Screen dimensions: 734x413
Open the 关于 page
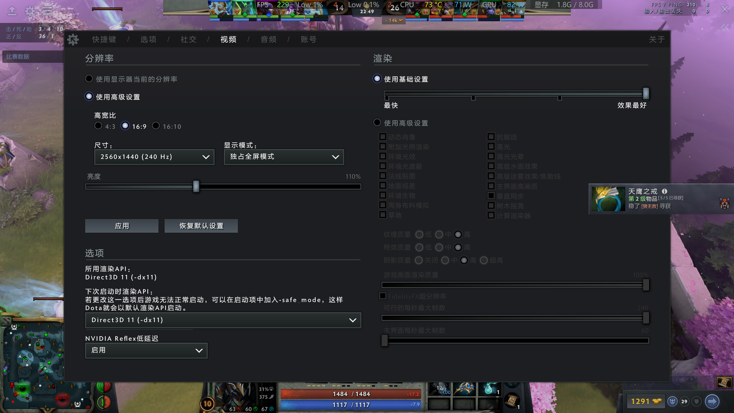(657, 39)
